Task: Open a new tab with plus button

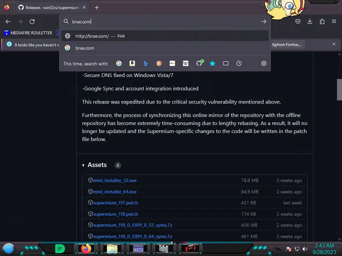Action: coord(97,8)
